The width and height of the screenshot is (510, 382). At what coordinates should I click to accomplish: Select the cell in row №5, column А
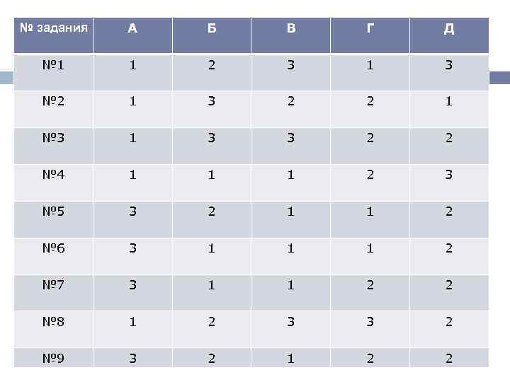pos(132,212)
